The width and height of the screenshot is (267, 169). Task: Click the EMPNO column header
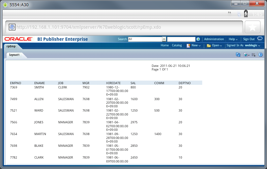coord(15,83)
